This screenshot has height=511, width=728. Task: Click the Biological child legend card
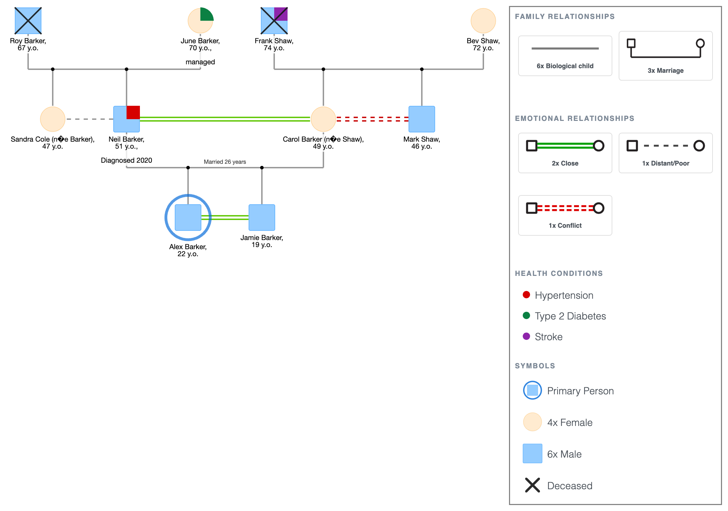tap(565, 56)
